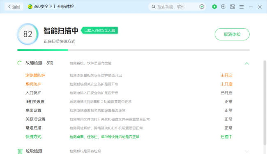This screenshot has width=267, height=154.
Task: Select the 桌面设置 item
Action: click(x=33, y=110)
